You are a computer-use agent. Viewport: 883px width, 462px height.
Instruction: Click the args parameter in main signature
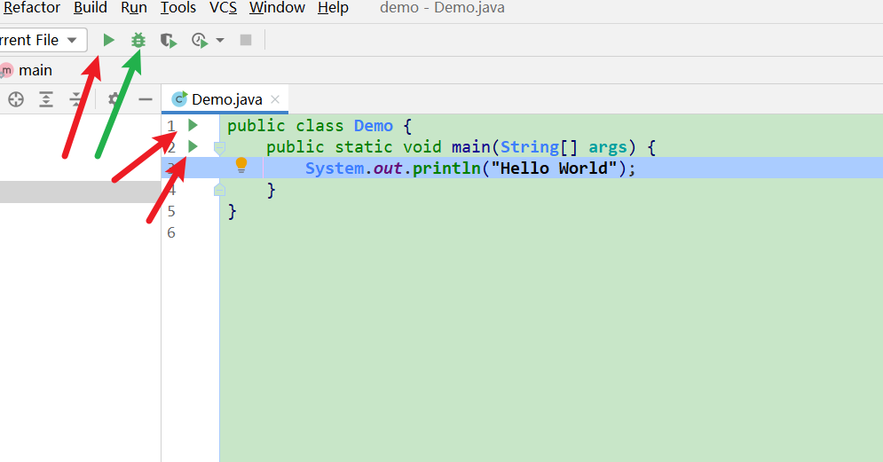(608, 147)
